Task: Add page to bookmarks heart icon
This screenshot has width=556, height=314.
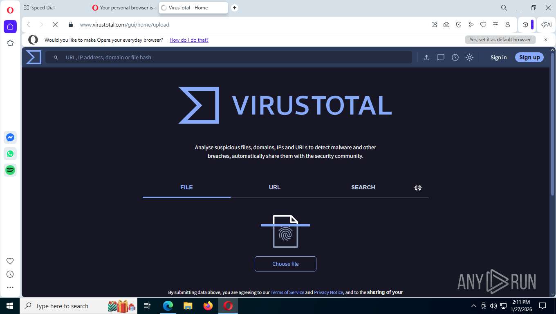Action: click(x=483, y=25)
